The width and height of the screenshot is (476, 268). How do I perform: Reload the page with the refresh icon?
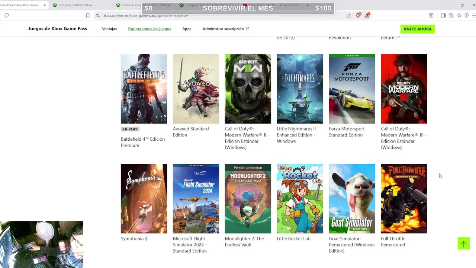7,15
